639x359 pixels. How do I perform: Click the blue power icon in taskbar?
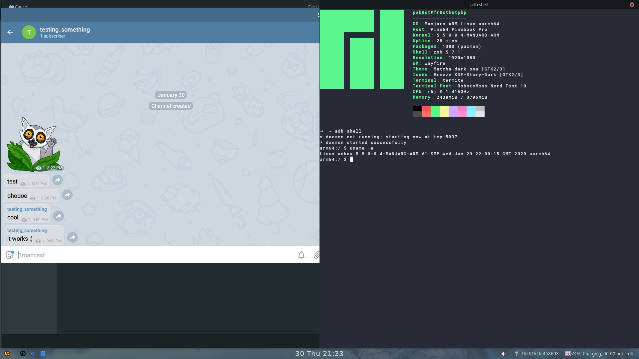[33, 353]
